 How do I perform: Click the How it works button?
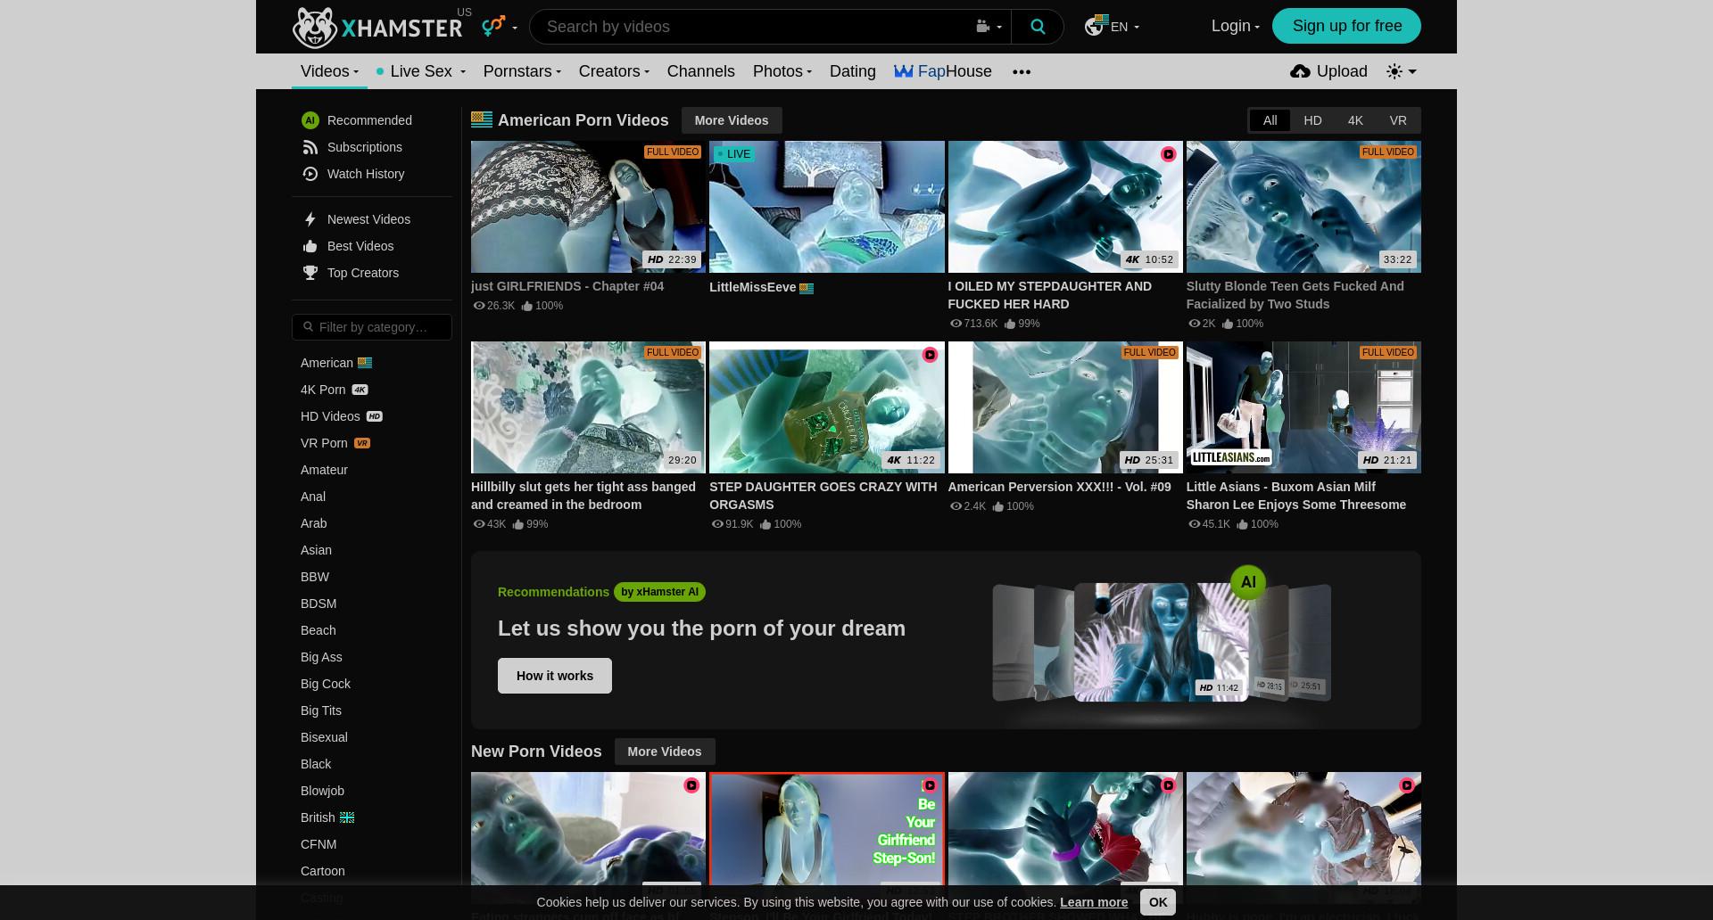pyautogui.click(x=555, y=676)
